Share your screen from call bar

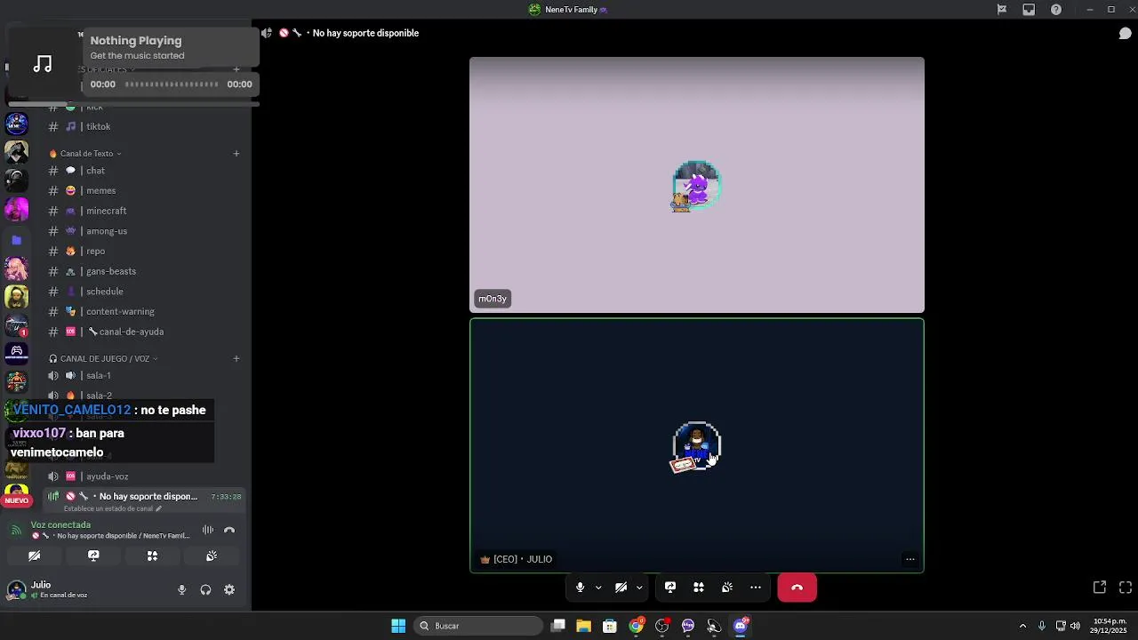tap(670, 588)
